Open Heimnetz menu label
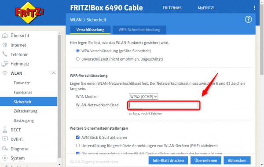 [x=20, y=64]
